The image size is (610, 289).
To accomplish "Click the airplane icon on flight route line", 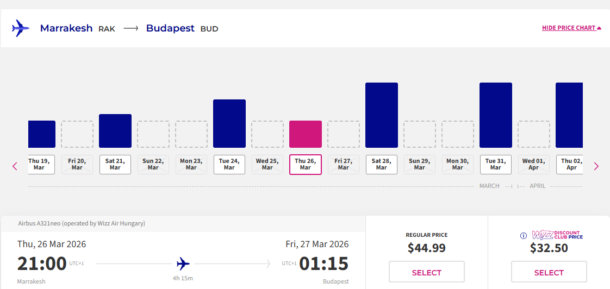I will (183, 264).
